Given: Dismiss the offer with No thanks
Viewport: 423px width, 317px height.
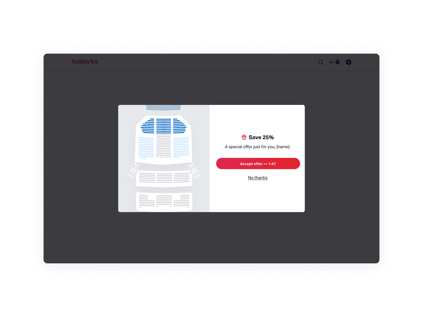Looking at the screenshot, I should (x=258, y=178).
